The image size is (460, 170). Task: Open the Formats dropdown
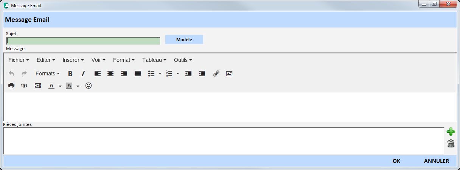47,74
